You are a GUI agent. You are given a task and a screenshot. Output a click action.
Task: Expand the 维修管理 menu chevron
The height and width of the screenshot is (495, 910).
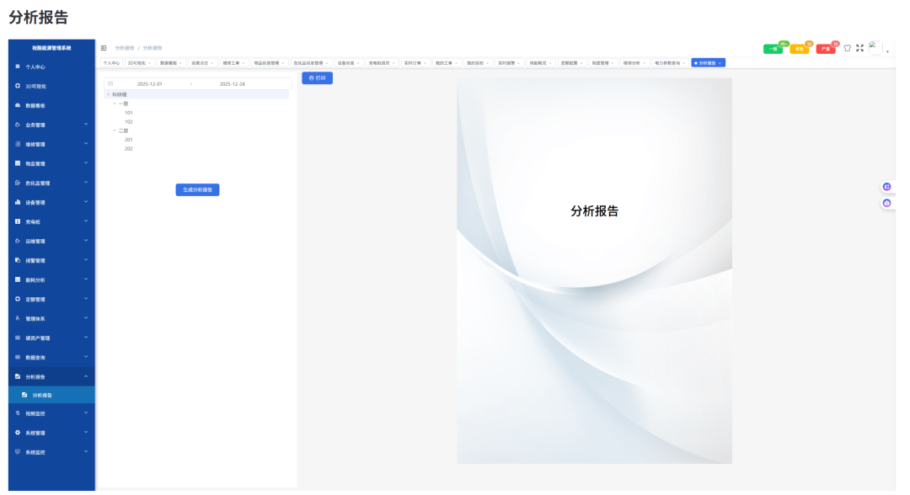86,144
